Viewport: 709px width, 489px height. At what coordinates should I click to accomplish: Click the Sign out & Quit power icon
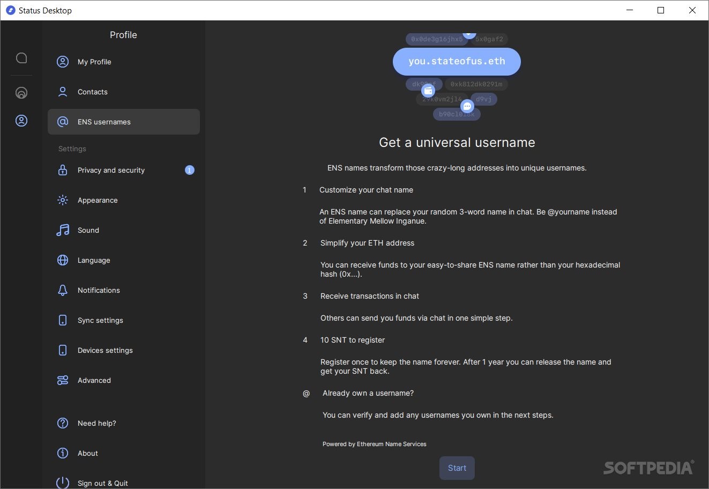(63, 483)
